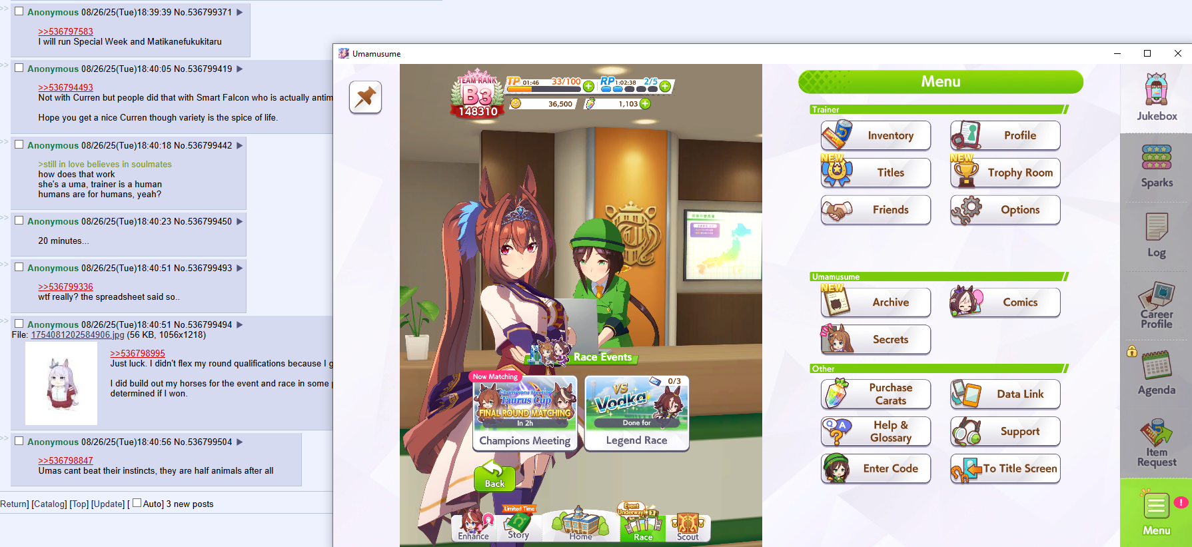This screenshot has width=1192, height=547.
Task: Expand post menu arrow for No.536799442
Action: (x=240, y=145)
